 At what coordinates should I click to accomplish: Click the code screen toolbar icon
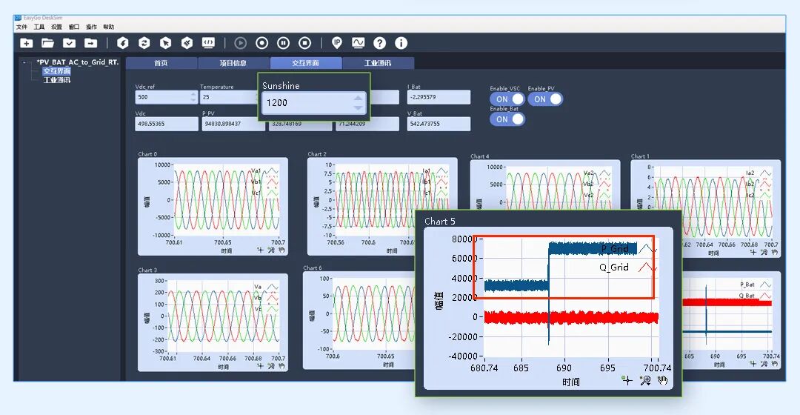coord(208,44)
